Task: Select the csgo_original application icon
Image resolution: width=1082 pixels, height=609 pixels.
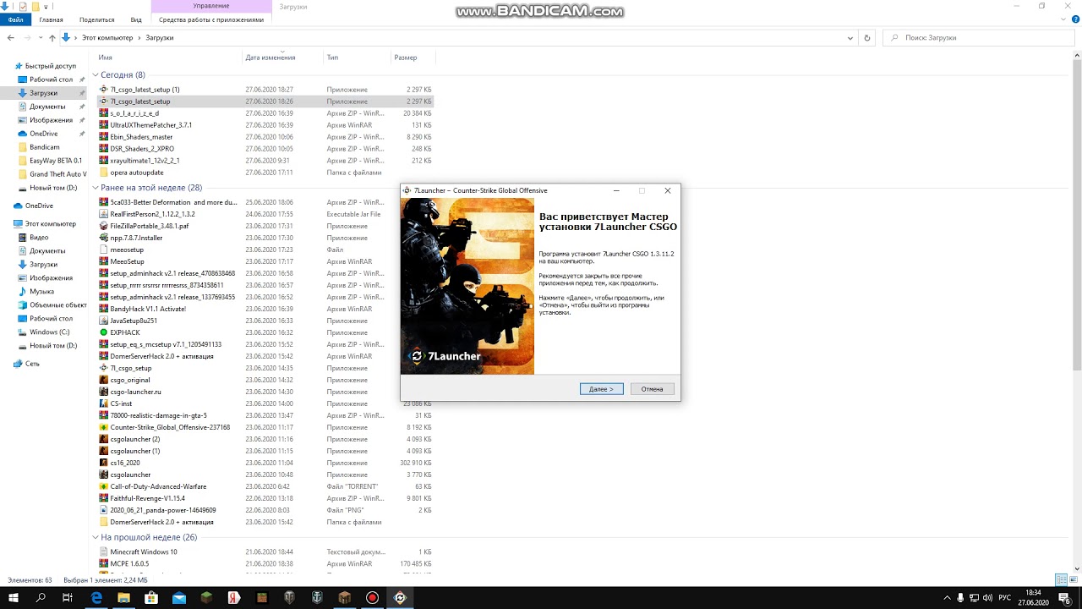Action: tap(104, 380)
